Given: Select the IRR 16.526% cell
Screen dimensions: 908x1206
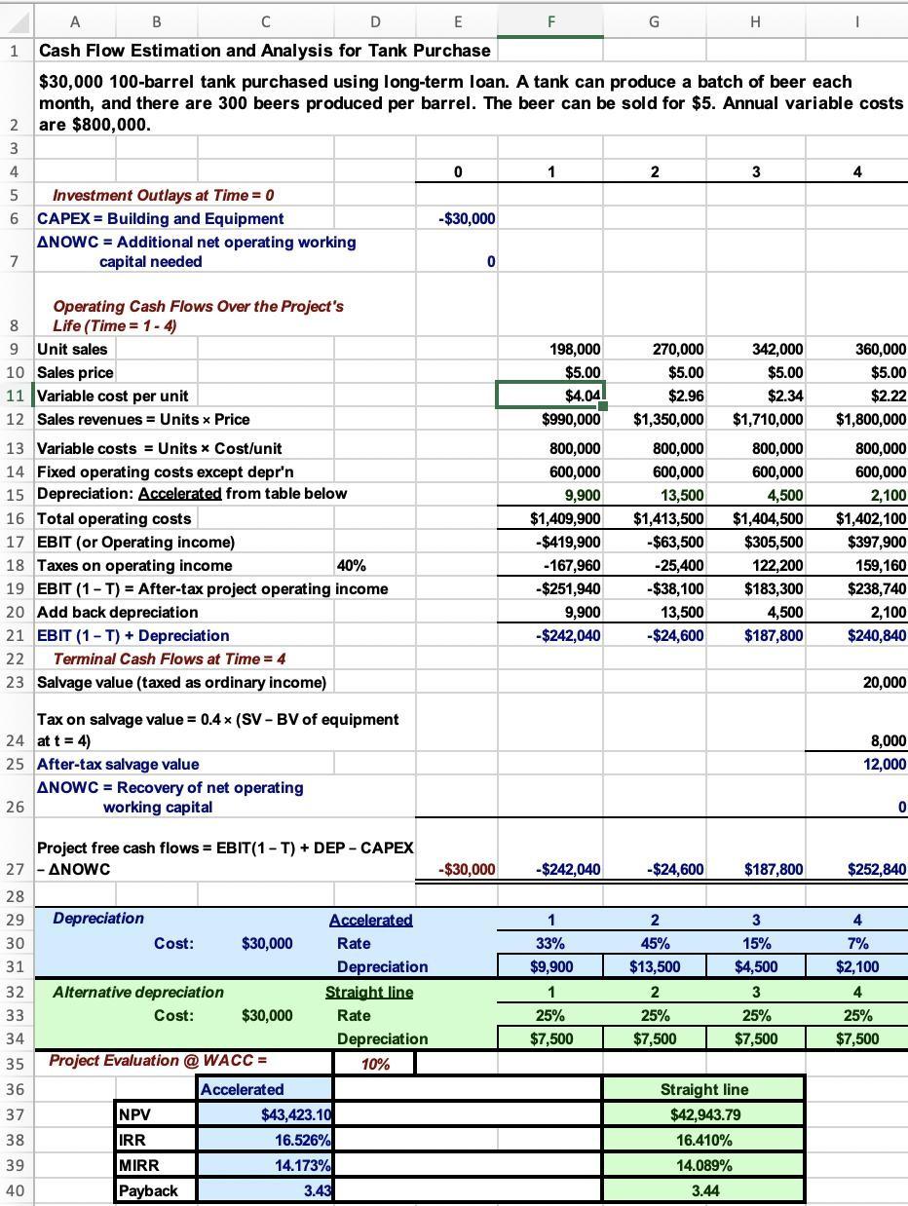Looking at the screenshot, I should pos(265,1139).
